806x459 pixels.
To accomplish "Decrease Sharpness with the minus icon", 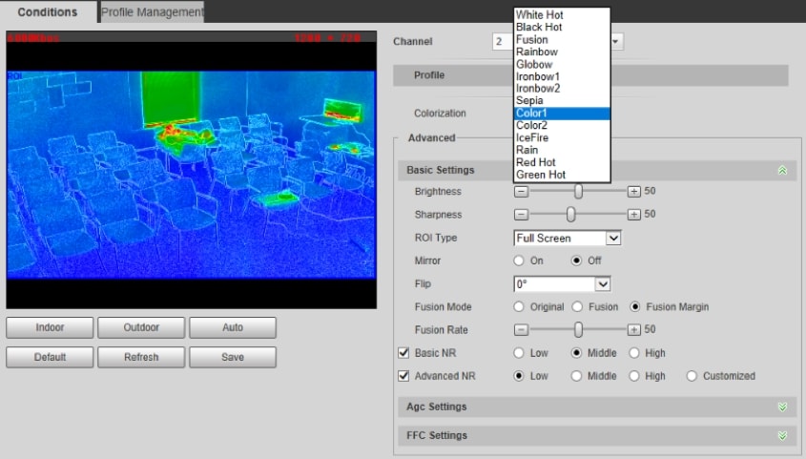I will click(521, 215).
